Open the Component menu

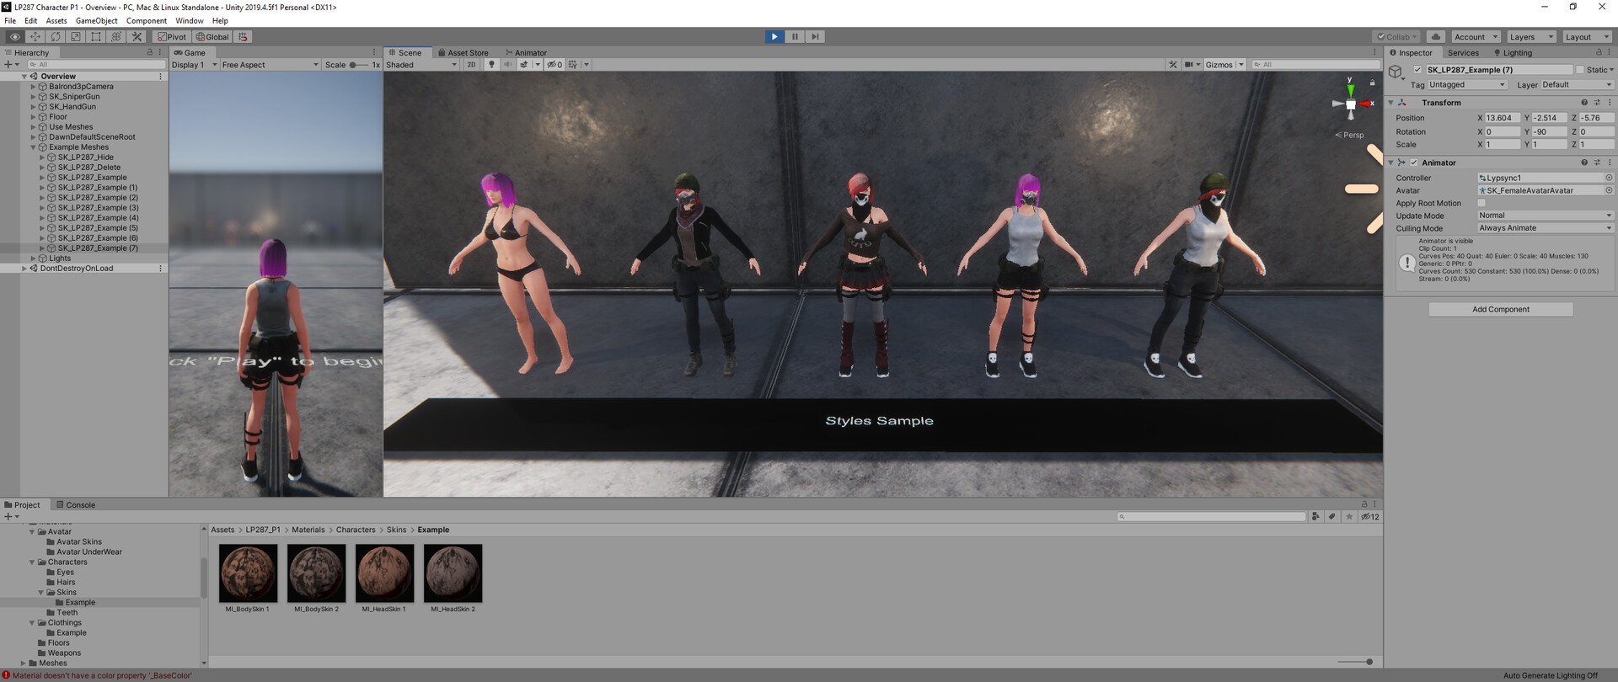[x=147, y=20]
